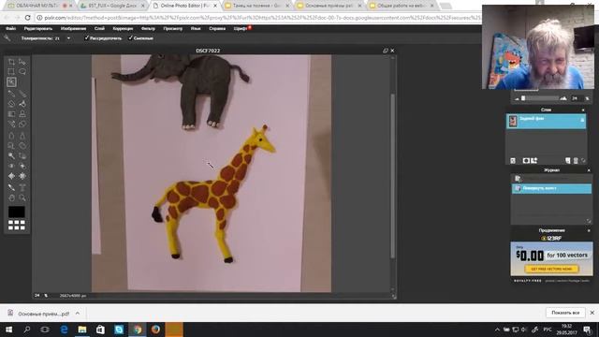Open the Слой menu
The image size is (599, 337).
(99, 29)
